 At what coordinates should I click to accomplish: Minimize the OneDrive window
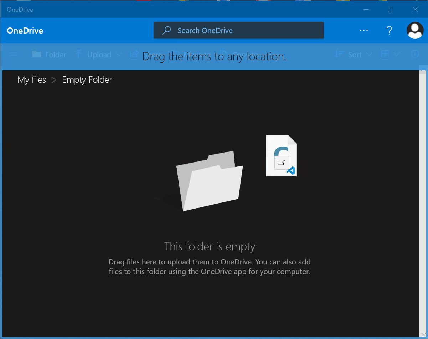click(x=366, y=10)
